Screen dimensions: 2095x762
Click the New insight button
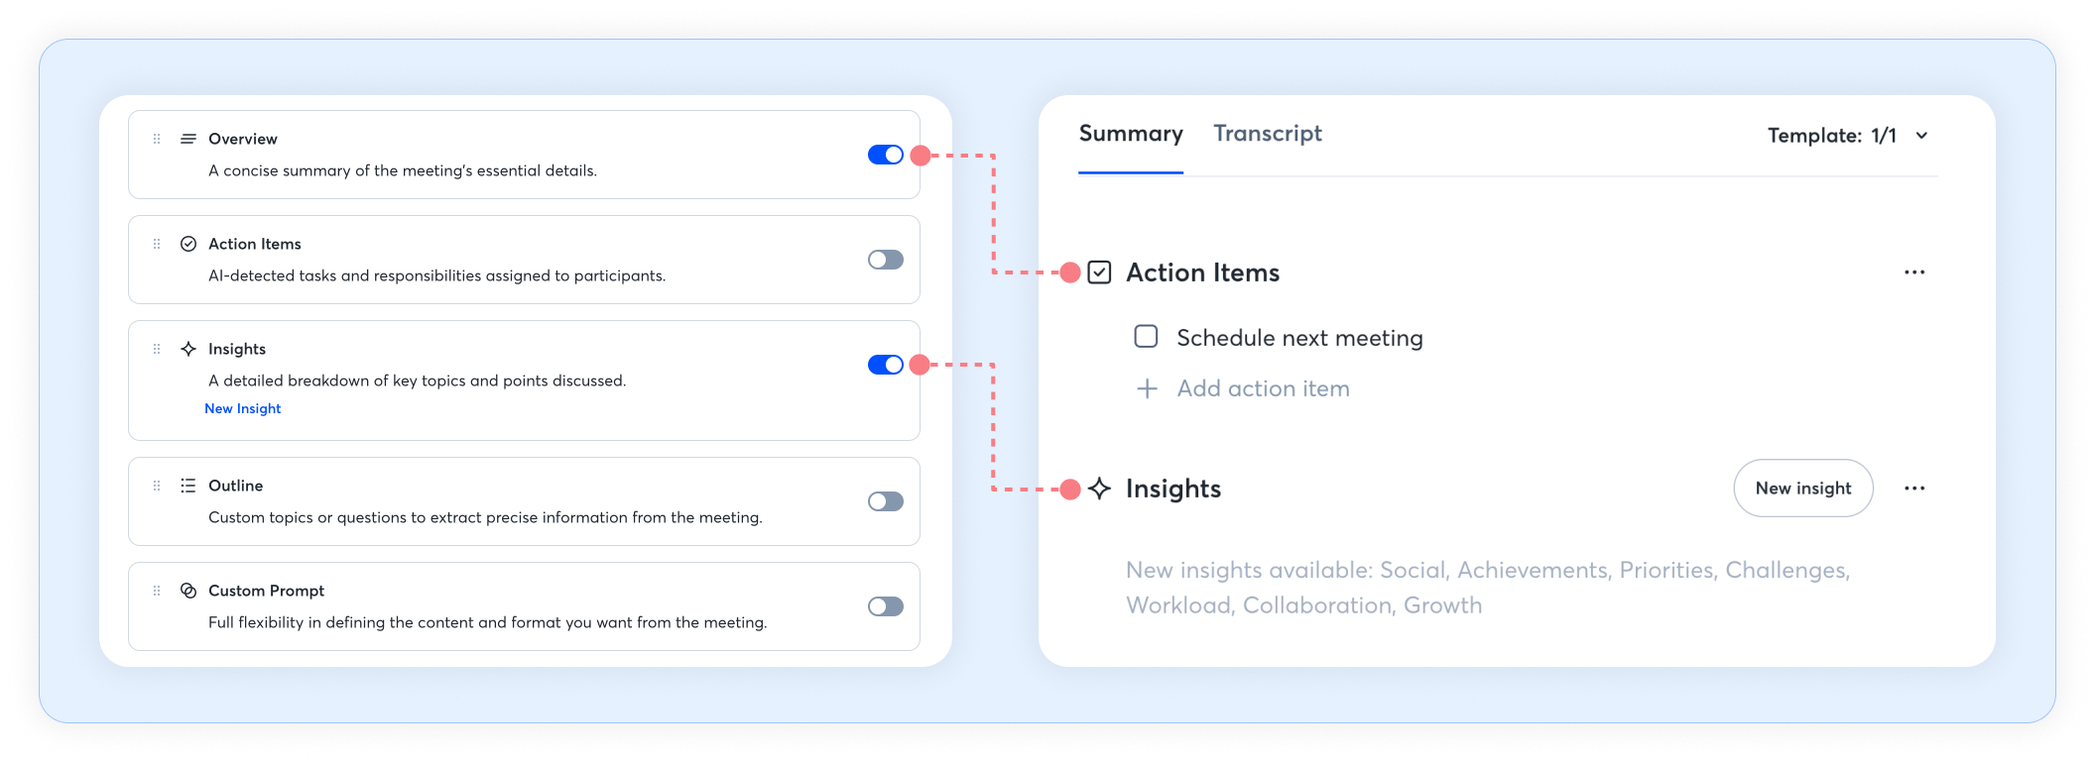click(x=1802, y=489)
